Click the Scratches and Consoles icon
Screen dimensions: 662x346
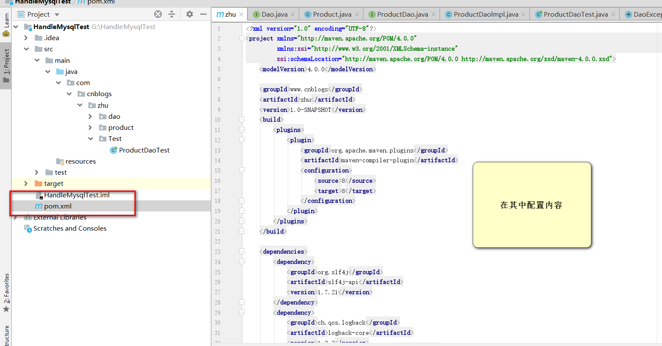click(x=28, y=229)
